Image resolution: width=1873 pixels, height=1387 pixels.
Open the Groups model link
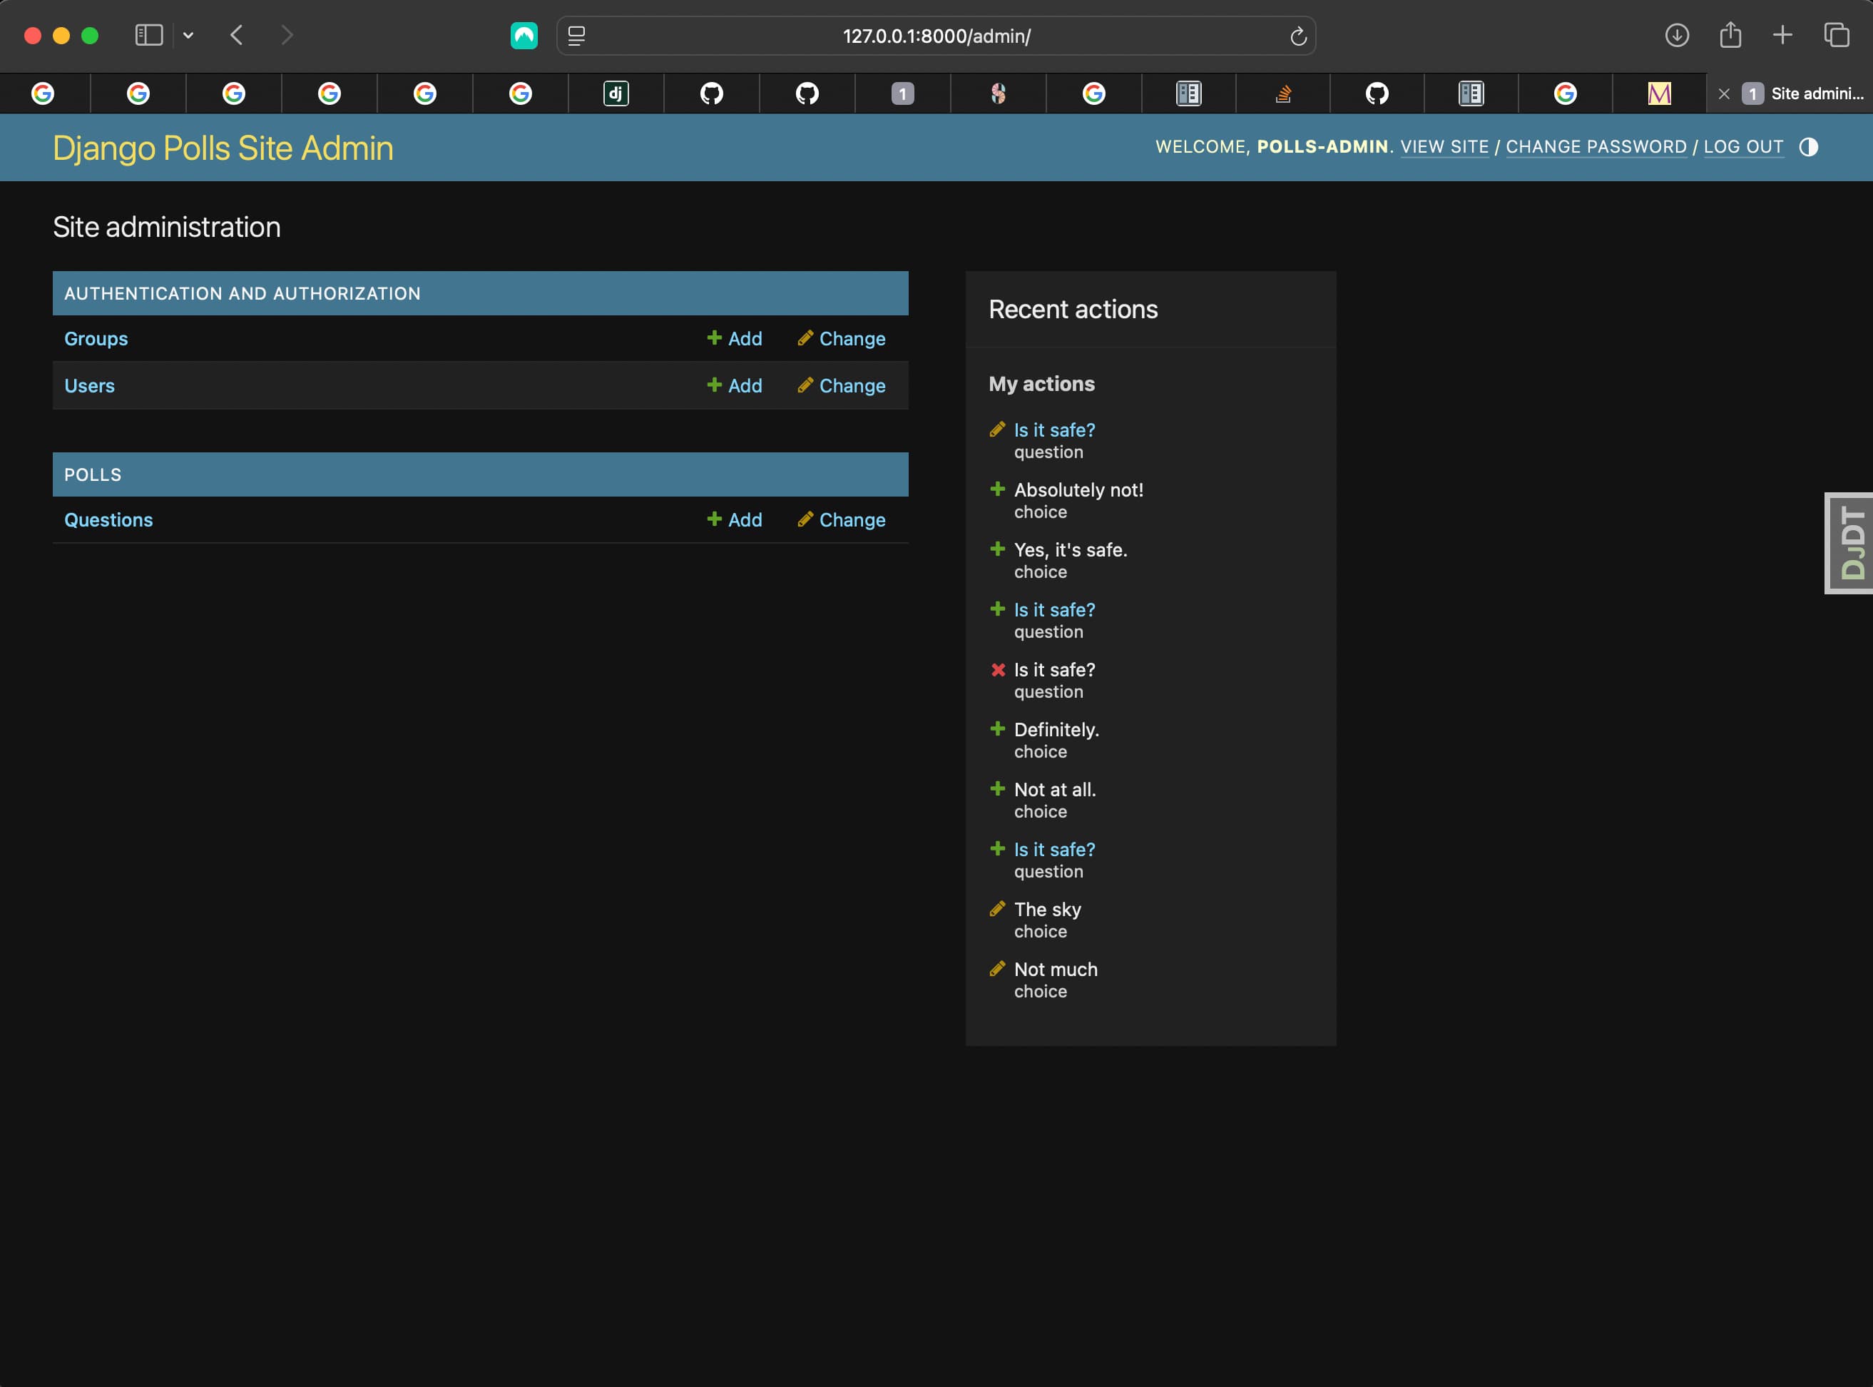pos(96,338)
